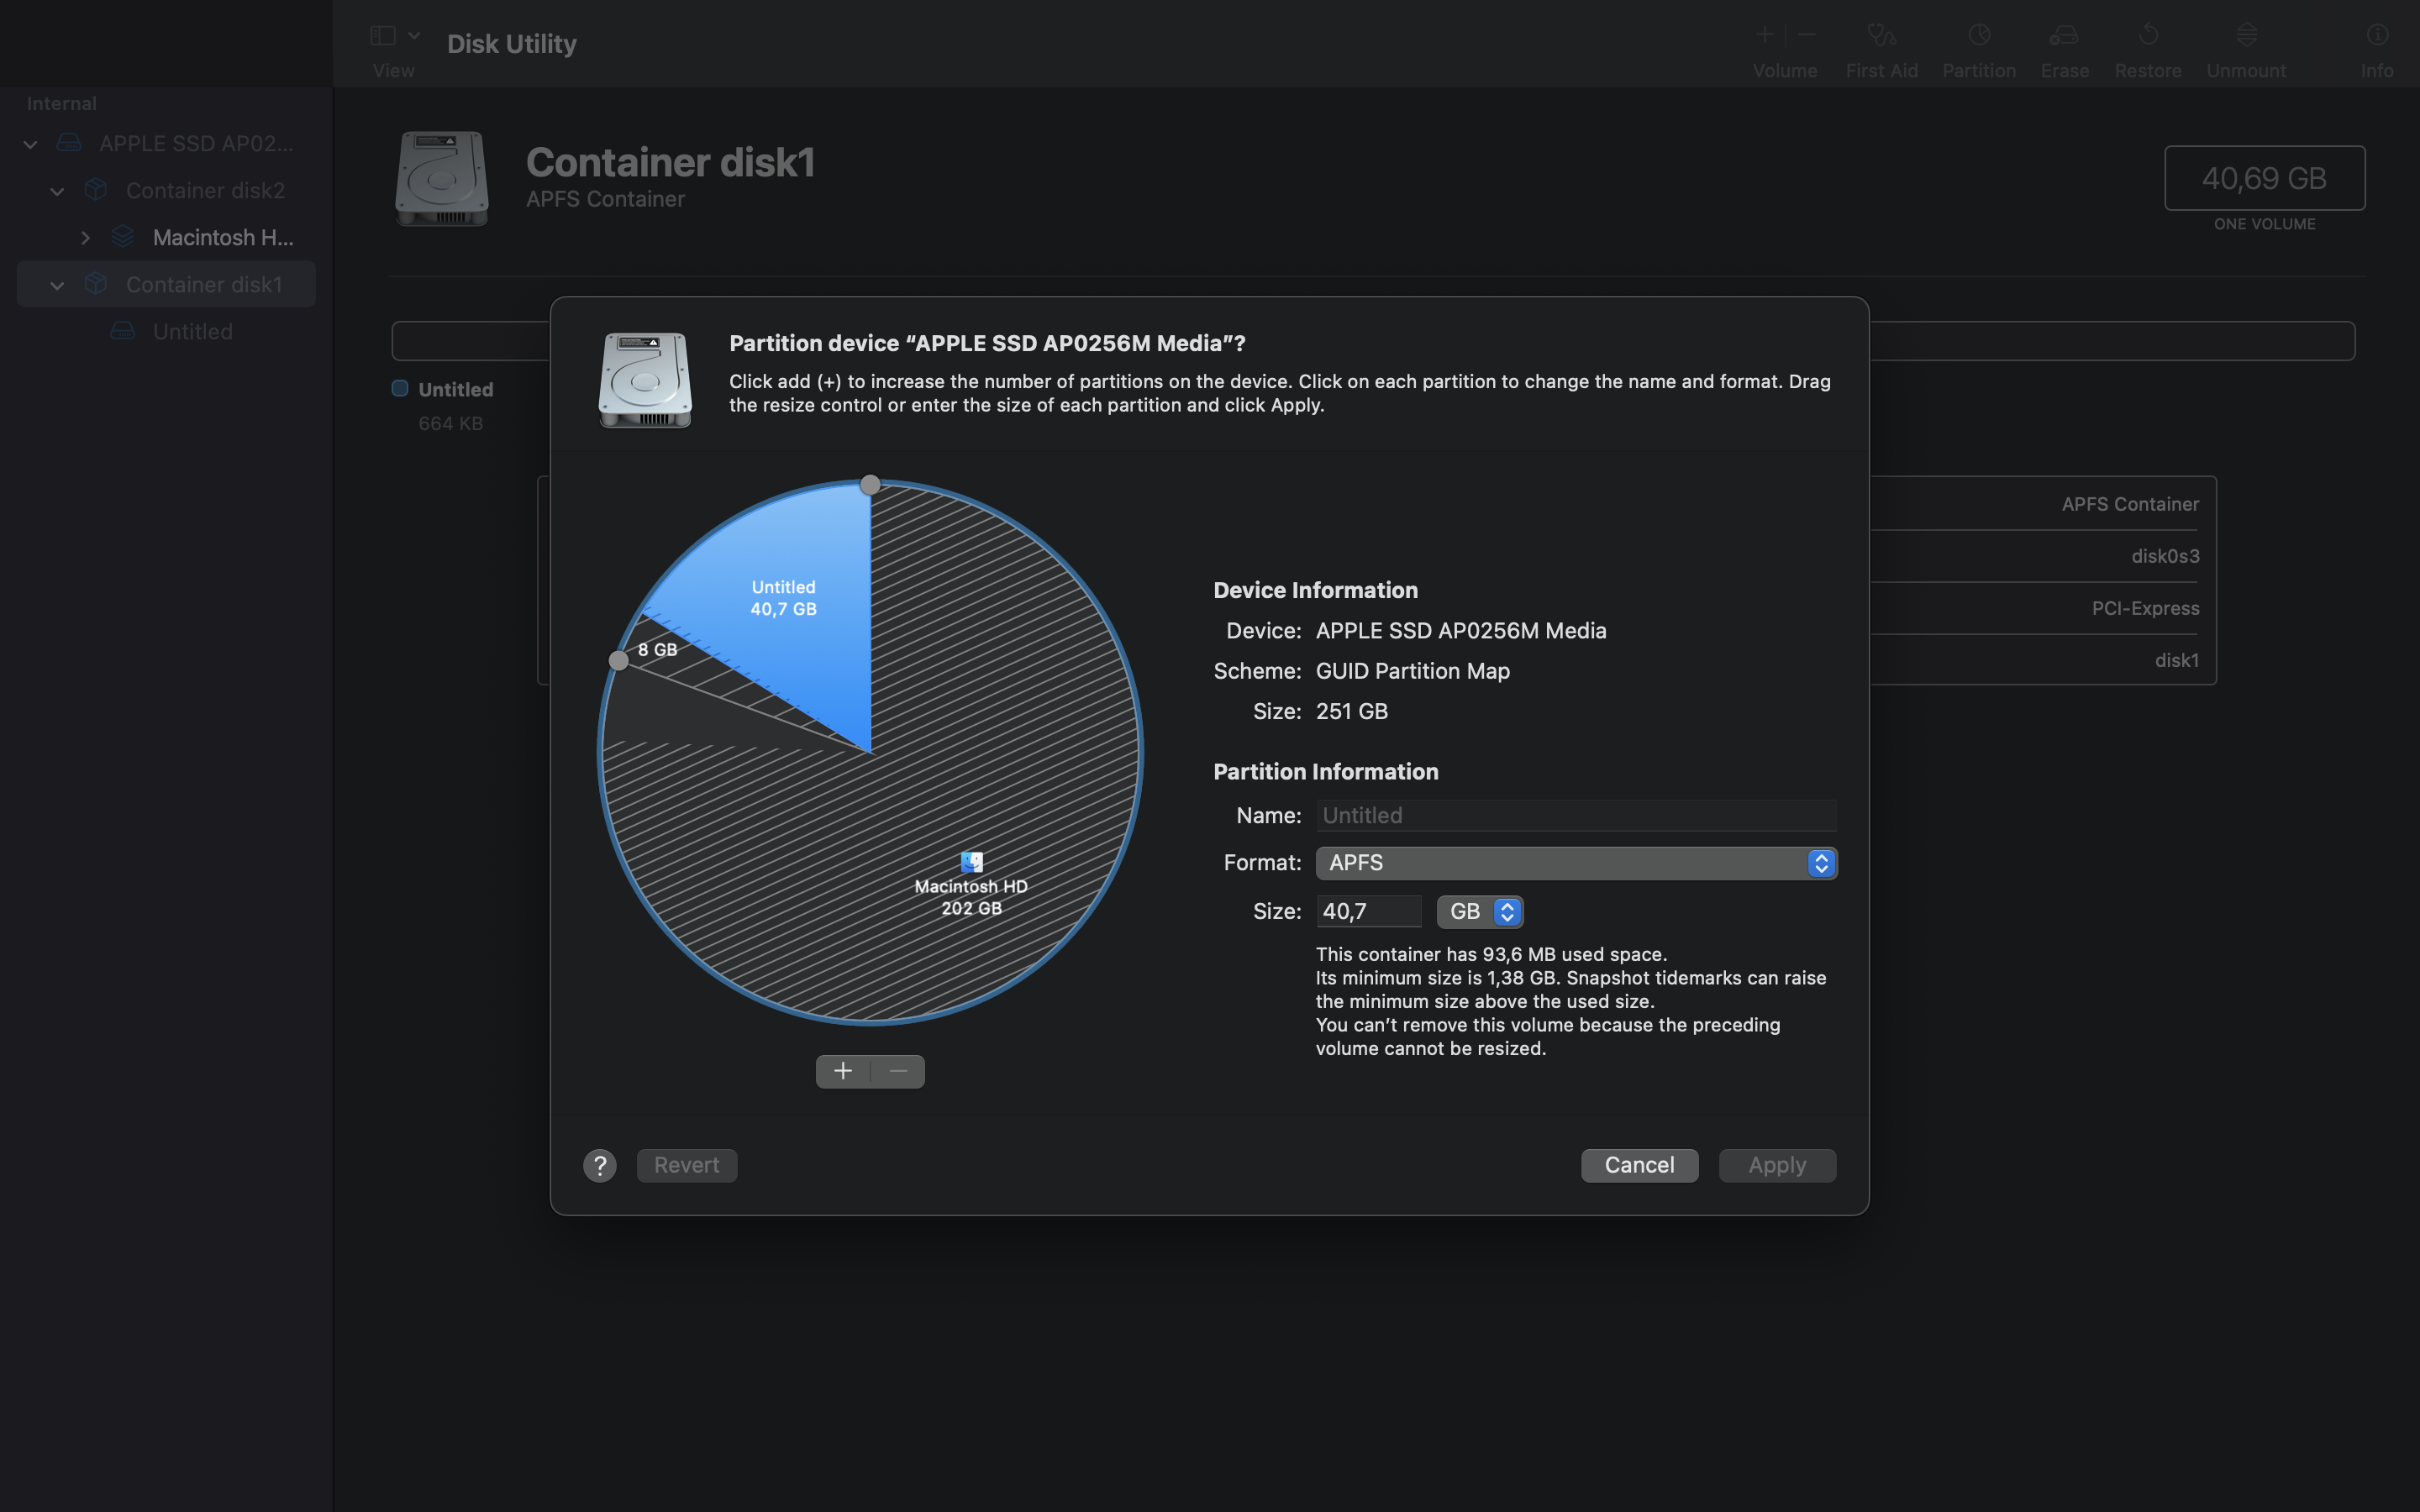Click the minus remove partition button

(898, 1071)
